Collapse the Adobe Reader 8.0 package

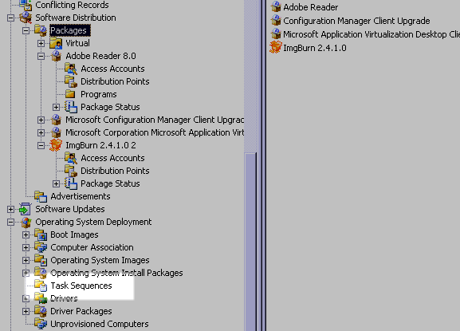pyautogui.click(x=41, y=56)
